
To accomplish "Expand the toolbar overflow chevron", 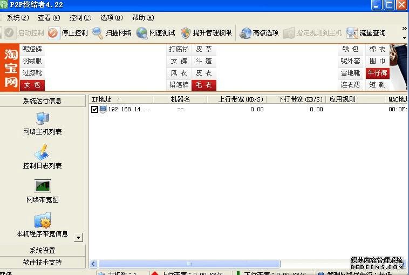I will pyautogui.click(x=404, y=29).
